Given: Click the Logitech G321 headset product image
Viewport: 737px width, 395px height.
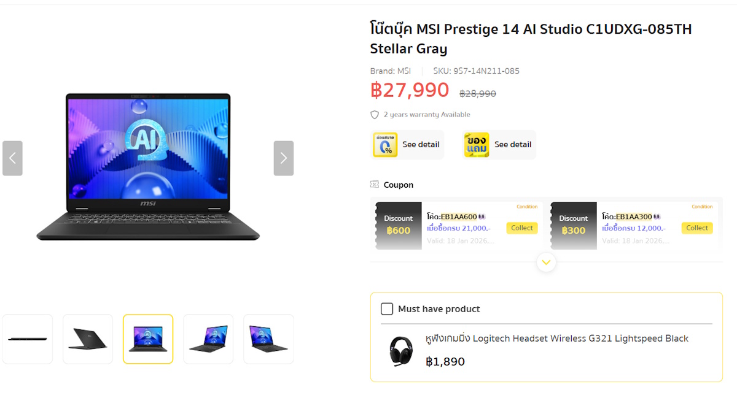Looking at the screenshot, I should coord(401,351).
